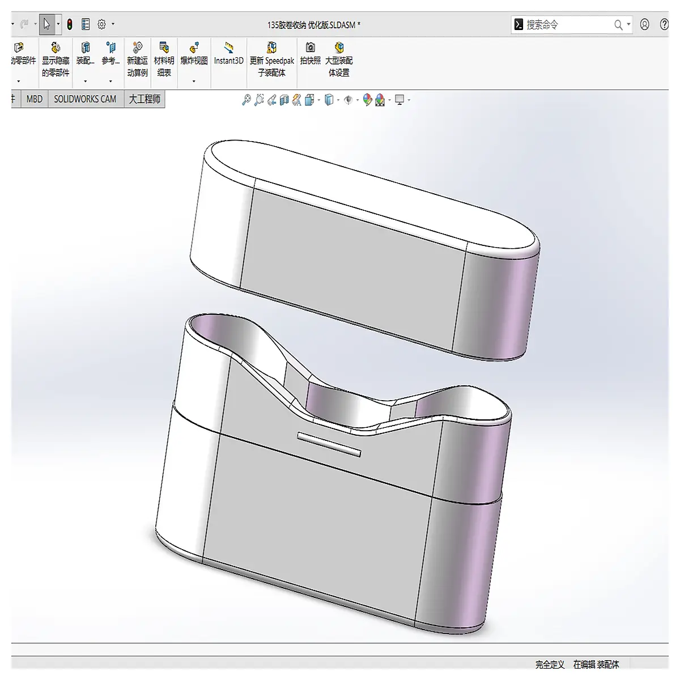Image resolution: width=680 pixels, height=680 pixels.
Task: Click the Select arrow cursor tool
Action: click(x=46, y=24)
